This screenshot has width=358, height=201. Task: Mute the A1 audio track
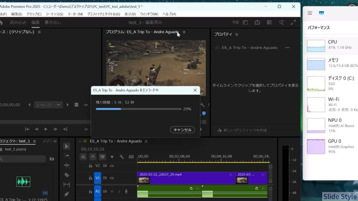[x=112, y=192]
